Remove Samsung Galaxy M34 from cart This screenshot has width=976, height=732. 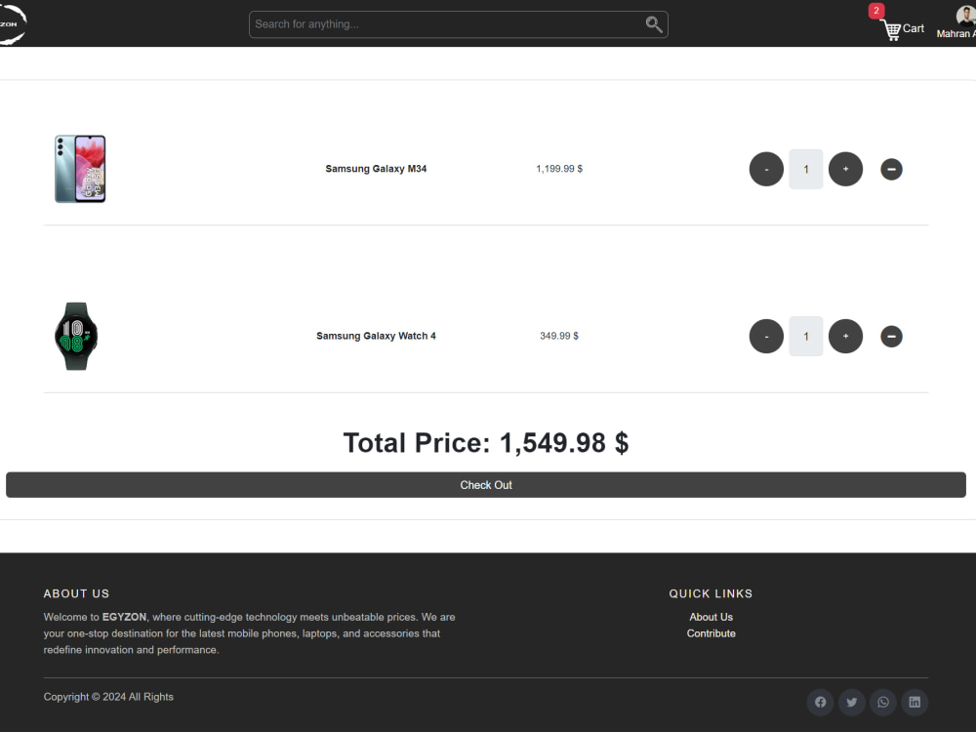click(891, 169)
